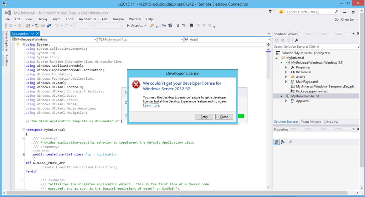
Task: Click the editor vertical scrollbar down arrow
Action: tap(268, 187)
